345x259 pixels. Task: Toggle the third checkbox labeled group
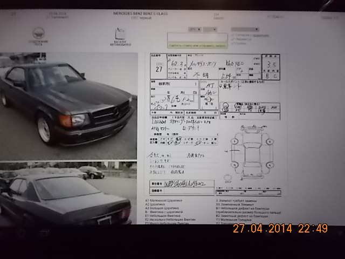coord(233,43)
